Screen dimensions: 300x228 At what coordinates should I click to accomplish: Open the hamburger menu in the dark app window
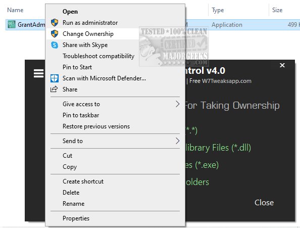coord(39,73)
